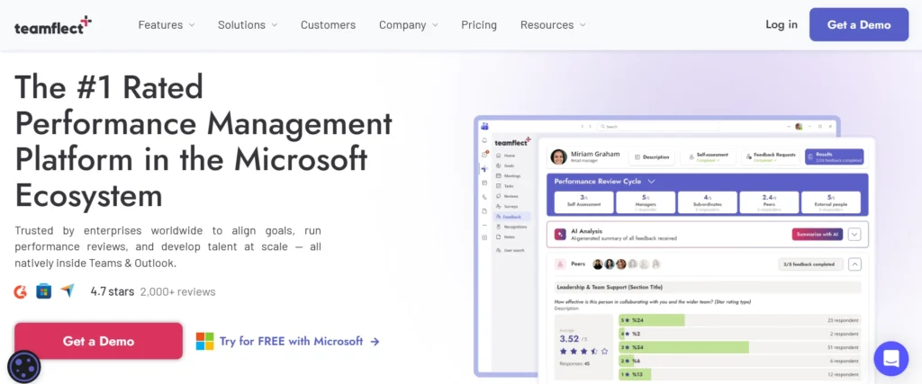Open User search in preview sidebar
This screenshot has height=384, width=922.
coord(510,250)
